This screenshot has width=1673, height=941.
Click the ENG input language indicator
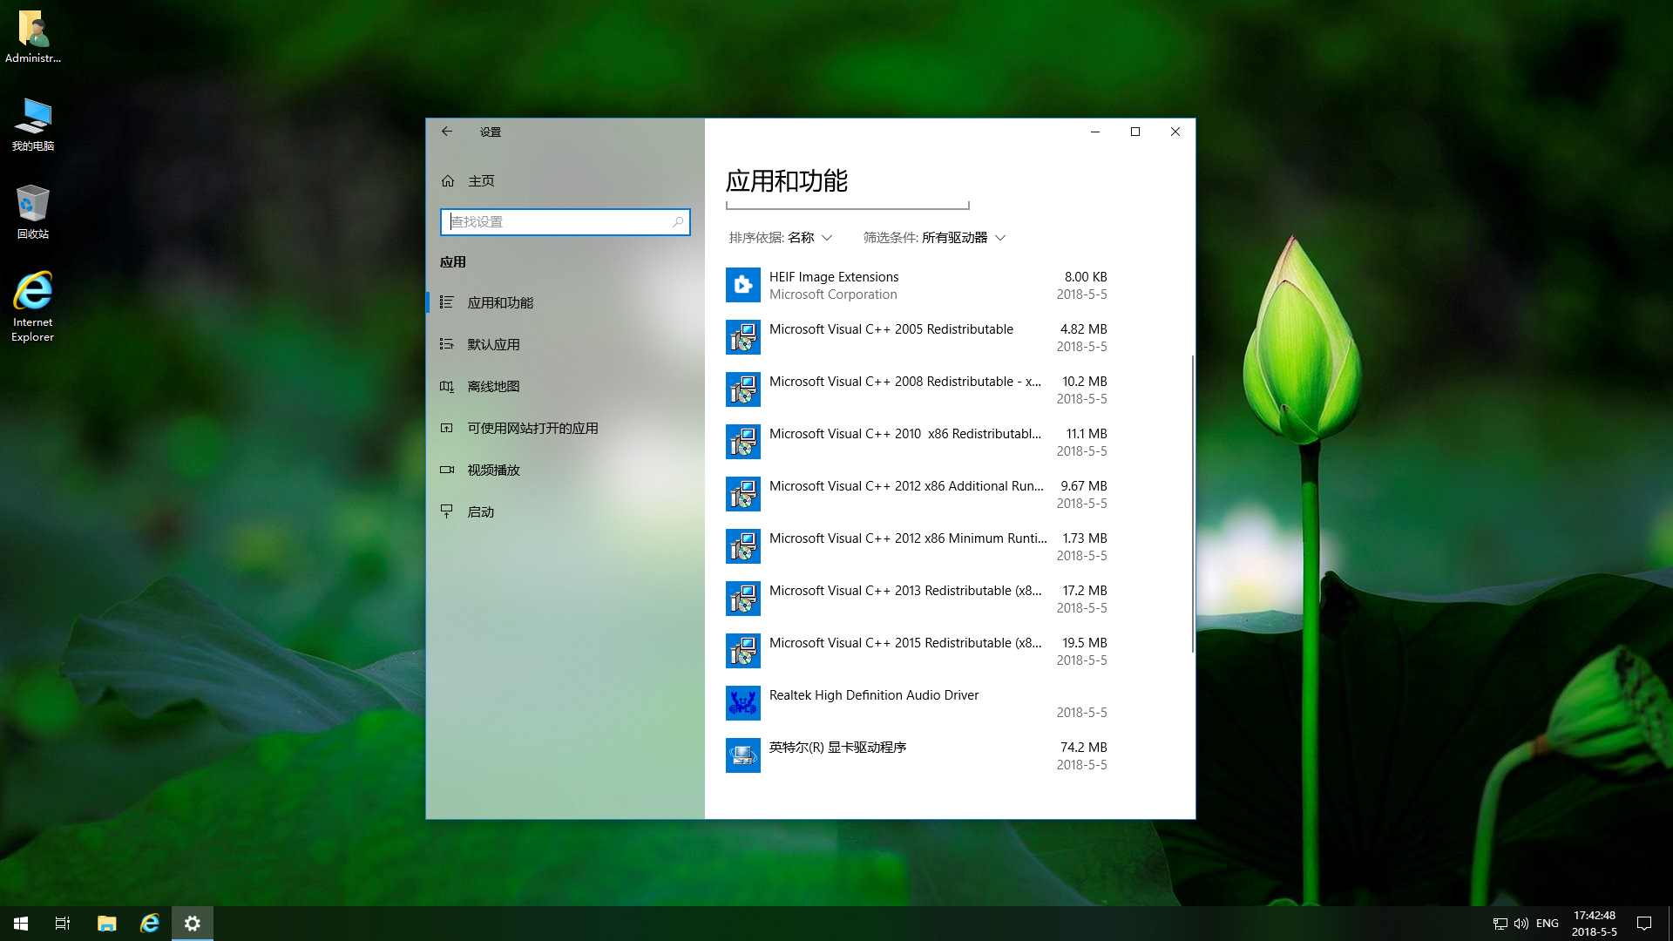1548,924
